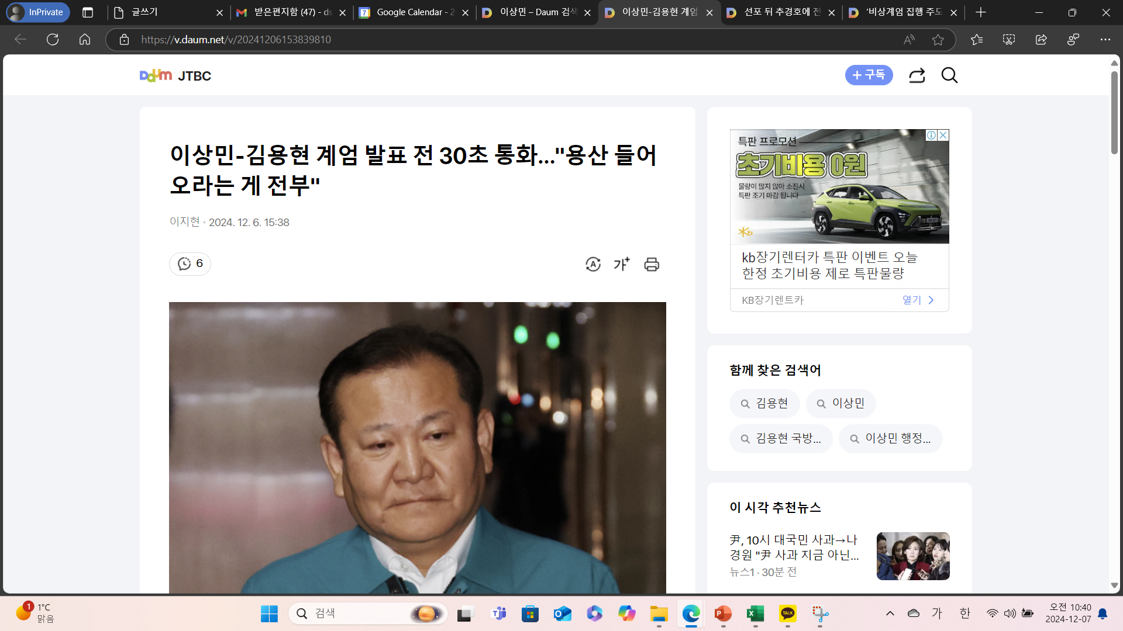This screenshot has width=1123, height=631.
Task: Open the font size adjustment icon
Action: 622,264
